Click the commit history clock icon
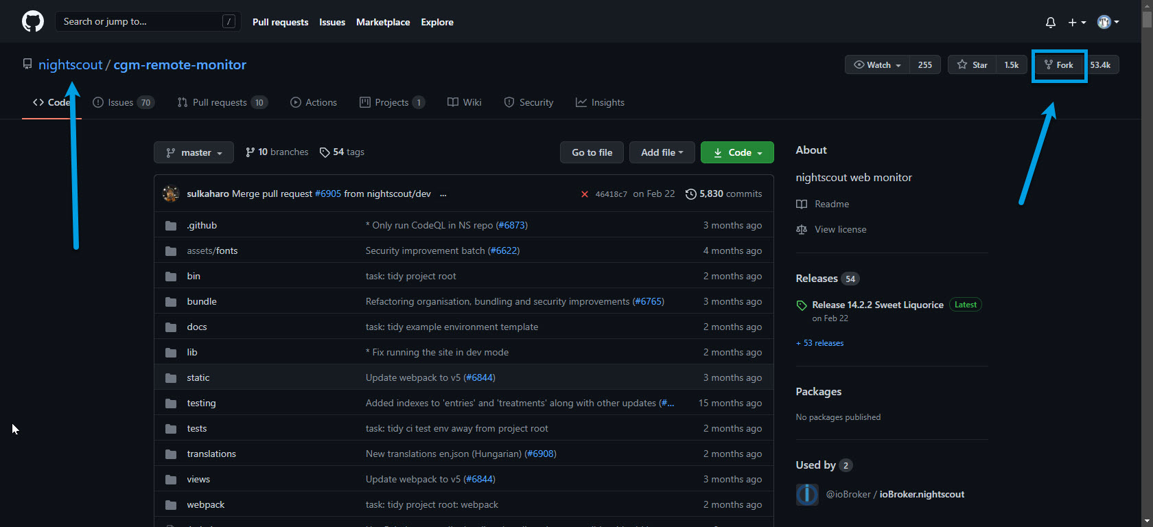The image size is (1153, 527). 690,194
